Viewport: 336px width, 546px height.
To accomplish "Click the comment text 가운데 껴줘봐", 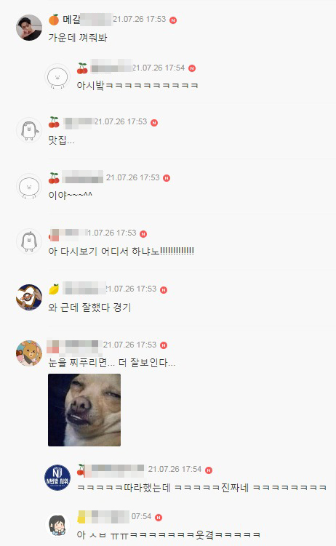I will point(78,38).
